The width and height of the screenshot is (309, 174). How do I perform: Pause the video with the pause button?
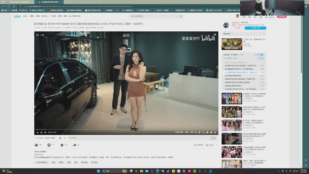point(41,132)
